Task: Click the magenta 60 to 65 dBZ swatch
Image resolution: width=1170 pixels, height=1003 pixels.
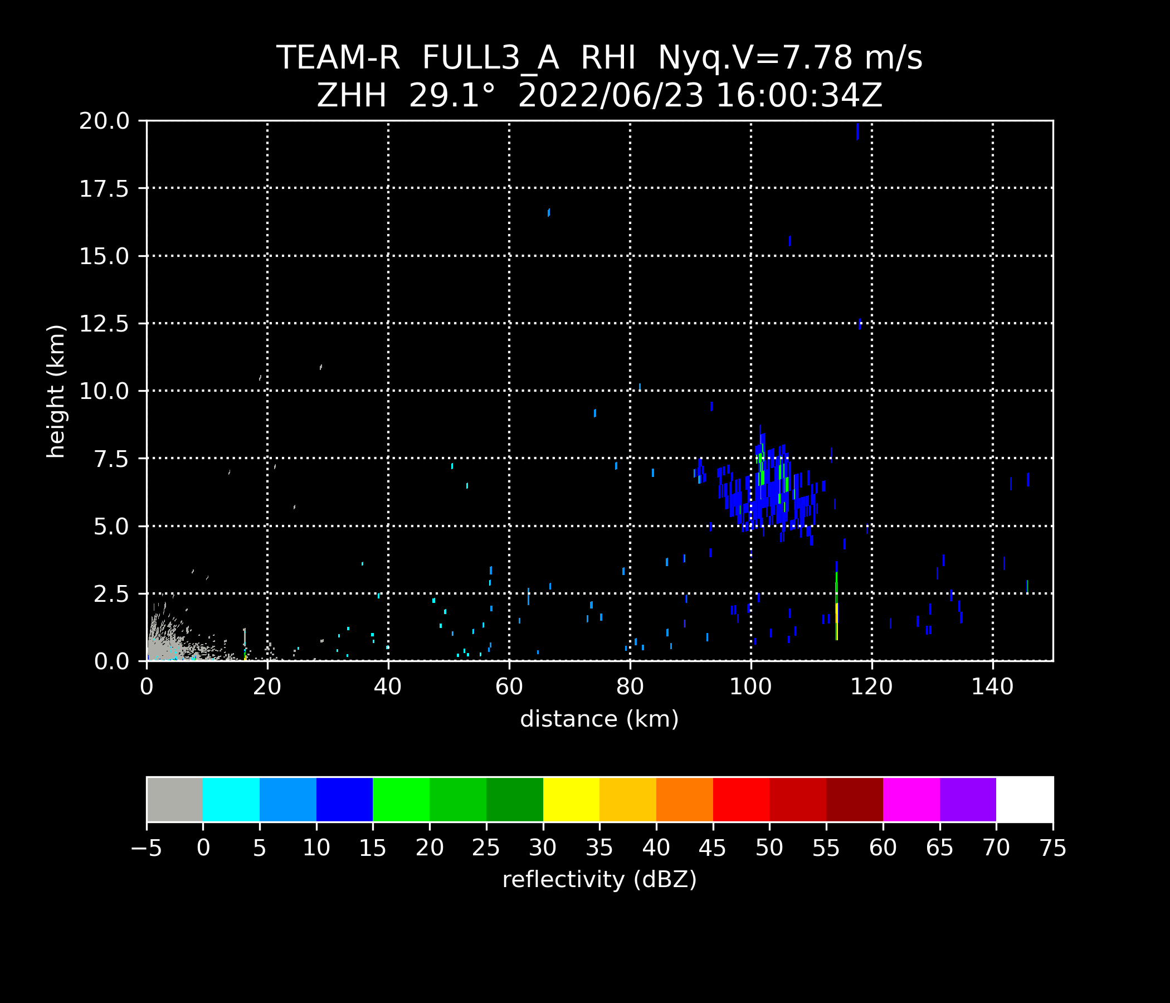Action: [911, 799]
